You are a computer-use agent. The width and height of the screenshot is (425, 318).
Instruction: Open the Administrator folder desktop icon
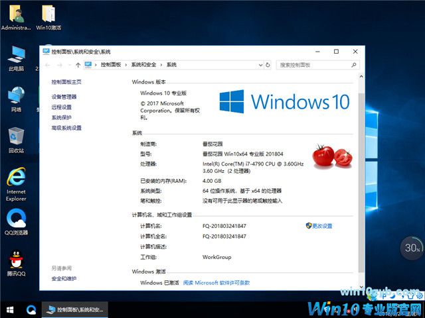click(16, 17)
